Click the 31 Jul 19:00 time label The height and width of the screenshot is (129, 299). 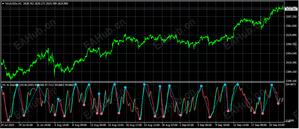pos(44,125)
